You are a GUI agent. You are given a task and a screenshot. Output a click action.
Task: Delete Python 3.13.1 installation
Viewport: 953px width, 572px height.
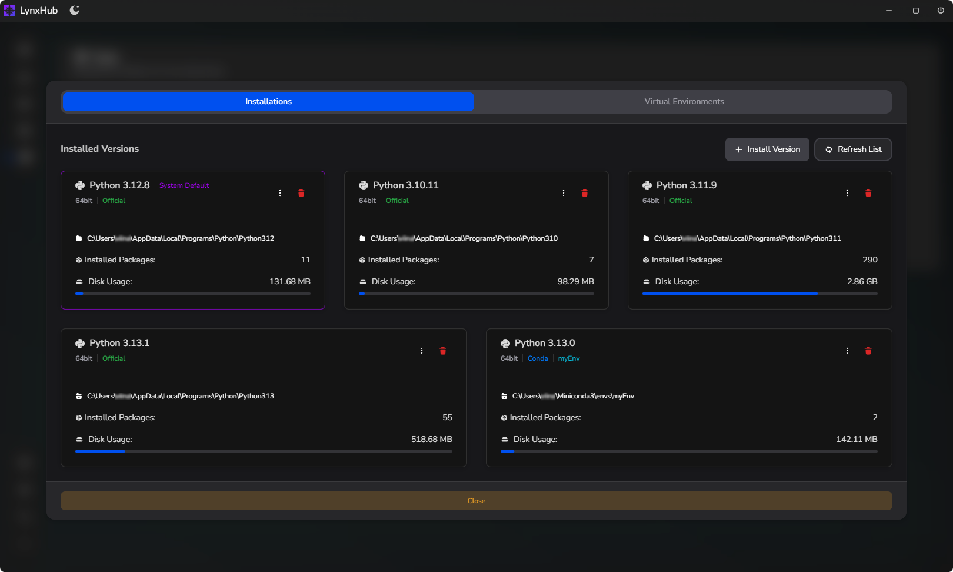(x=443, y=351)
